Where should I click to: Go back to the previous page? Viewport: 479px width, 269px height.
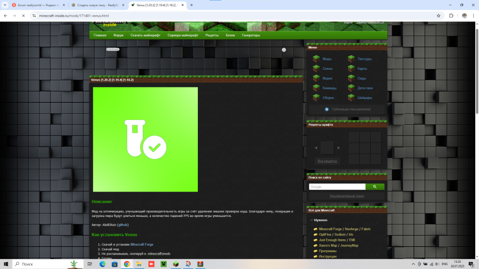click(5, 16)
